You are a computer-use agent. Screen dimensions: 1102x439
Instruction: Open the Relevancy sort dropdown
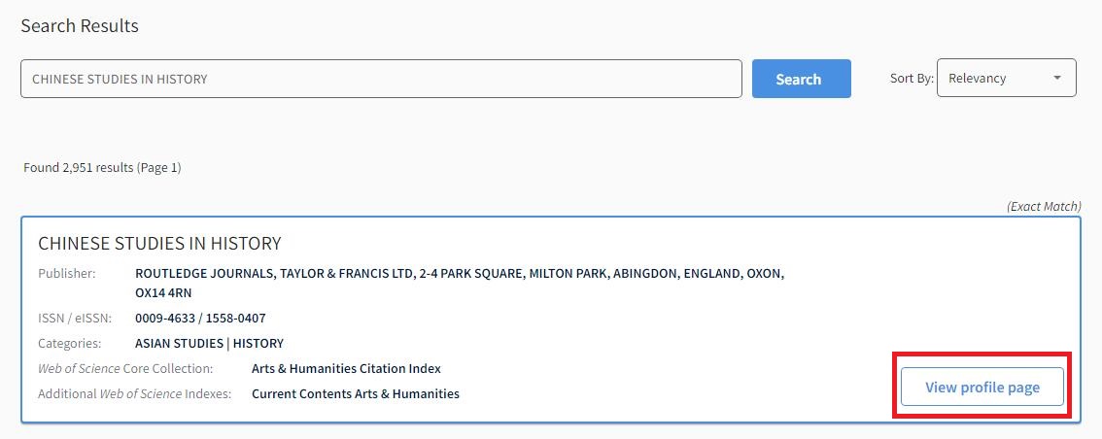1005,79
